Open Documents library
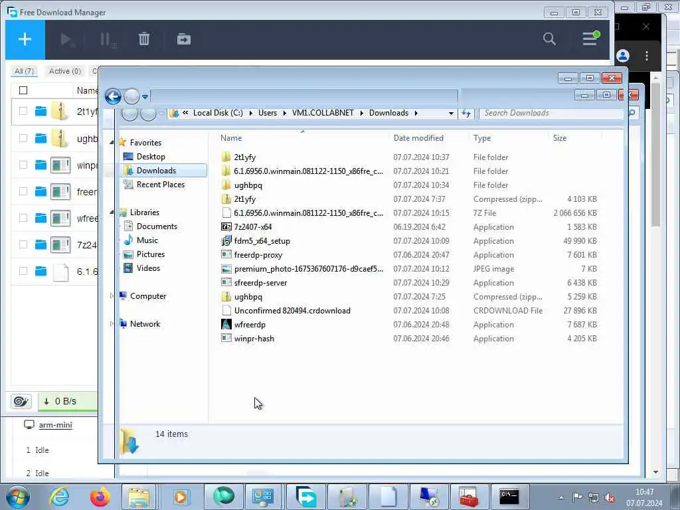Screen dimensions: 680x510 tap(157, 226)
